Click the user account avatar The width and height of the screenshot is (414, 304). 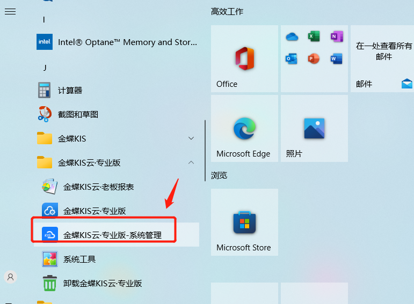tap(11, 277)
